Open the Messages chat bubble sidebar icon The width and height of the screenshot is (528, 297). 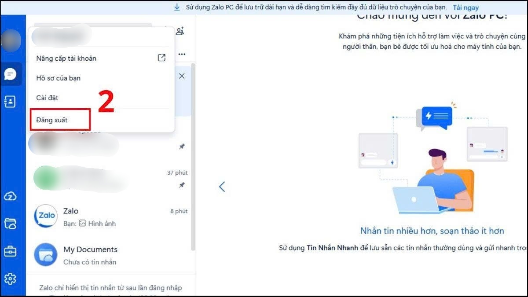(x=11, y=74)
